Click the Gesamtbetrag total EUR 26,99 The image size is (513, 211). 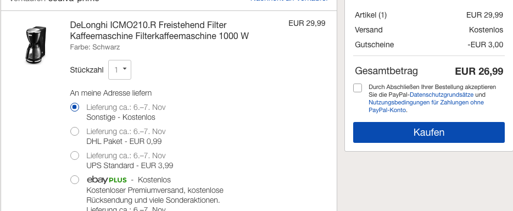479,71
